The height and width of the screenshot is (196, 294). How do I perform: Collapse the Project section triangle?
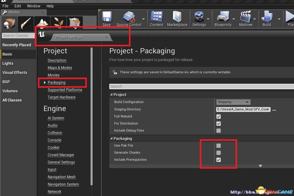[x=111, y=94]
